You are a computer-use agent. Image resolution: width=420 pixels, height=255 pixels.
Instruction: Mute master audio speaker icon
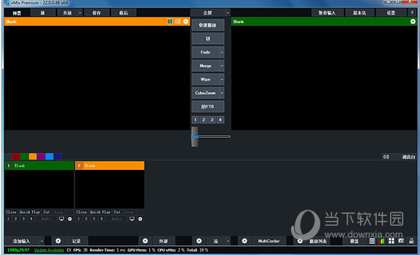coord(386,157)
